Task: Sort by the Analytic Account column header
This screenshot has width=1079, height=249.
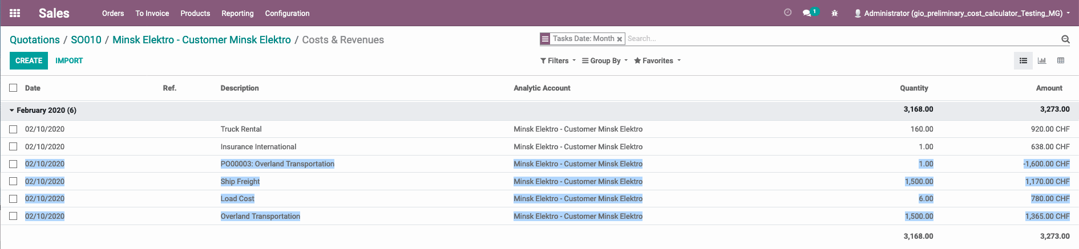Action: coord(542,88)
